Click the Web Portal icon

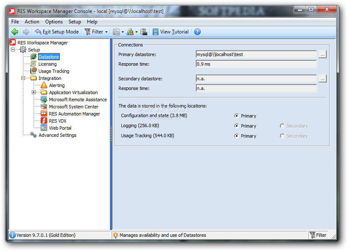44,128
